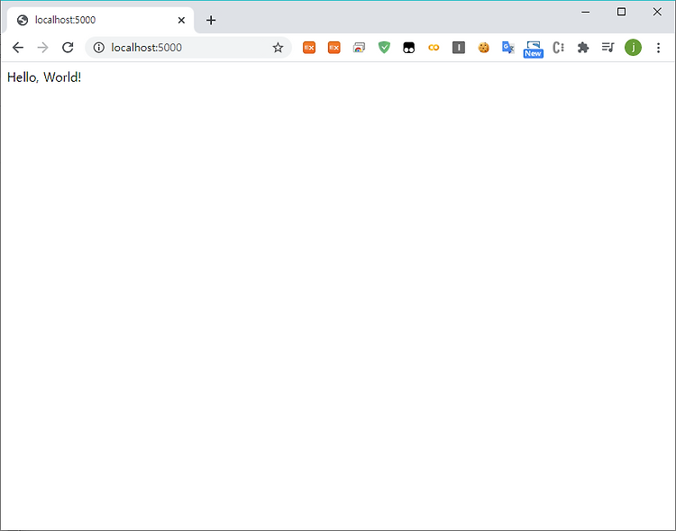This screenshot has height=531, width=676.
Task: Reload the localhost:5000 page
Action: coord(68,48)
